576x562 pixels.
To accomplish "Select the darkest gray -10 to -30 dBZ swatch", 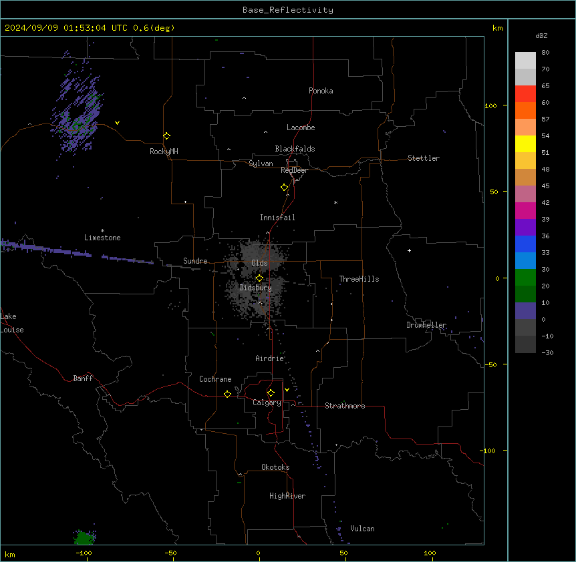I will [x=525, y=344].
